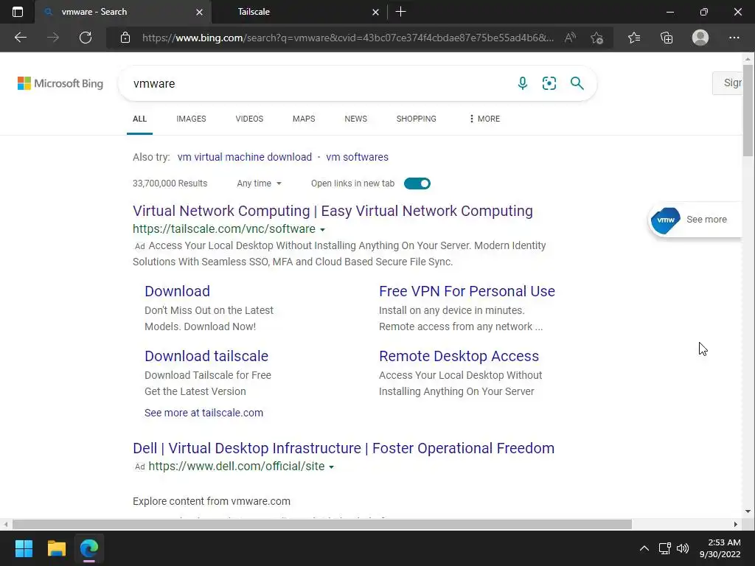Open Dell Virtual Desktop Infrastructure ad link
This screenshot has height=566, width=755.
click(344, 448)
